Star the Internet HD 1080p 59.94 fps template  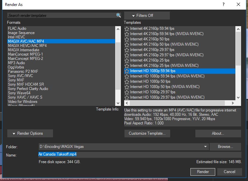tap(127, 71)
